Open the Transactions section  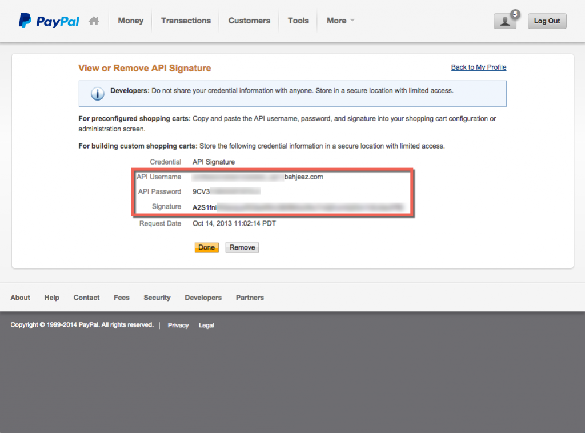[185, 20]
